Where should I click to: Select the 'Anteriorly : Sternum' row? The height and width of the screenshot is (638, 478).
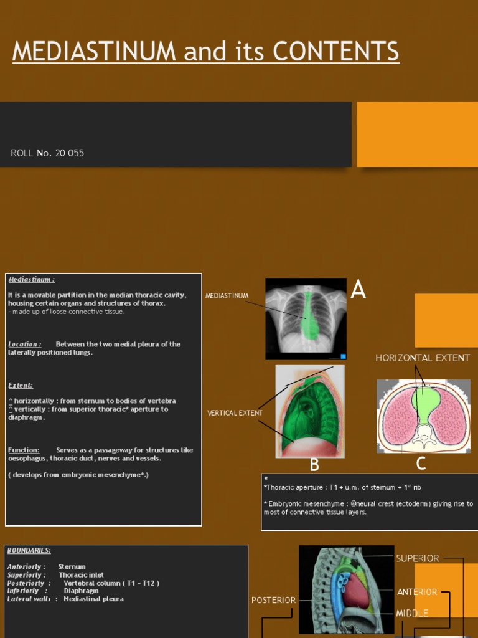[46, 566]
